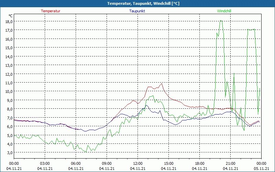The image size is (275, 172).
Task: Click the '18:00' time axis label
Action: [x=200, y=164]
